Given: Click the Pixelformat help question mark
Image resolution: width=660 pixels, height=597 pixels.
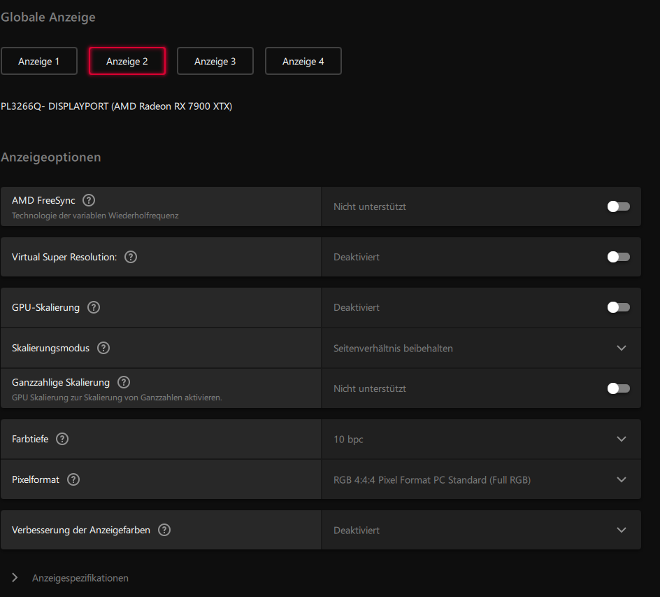Looking at the screenshot, I should coord(73,479).
